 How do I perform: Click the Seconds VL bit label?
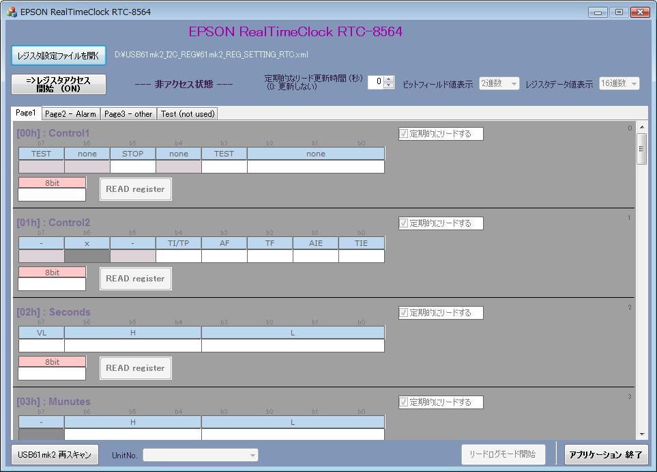tap(41, 333)
